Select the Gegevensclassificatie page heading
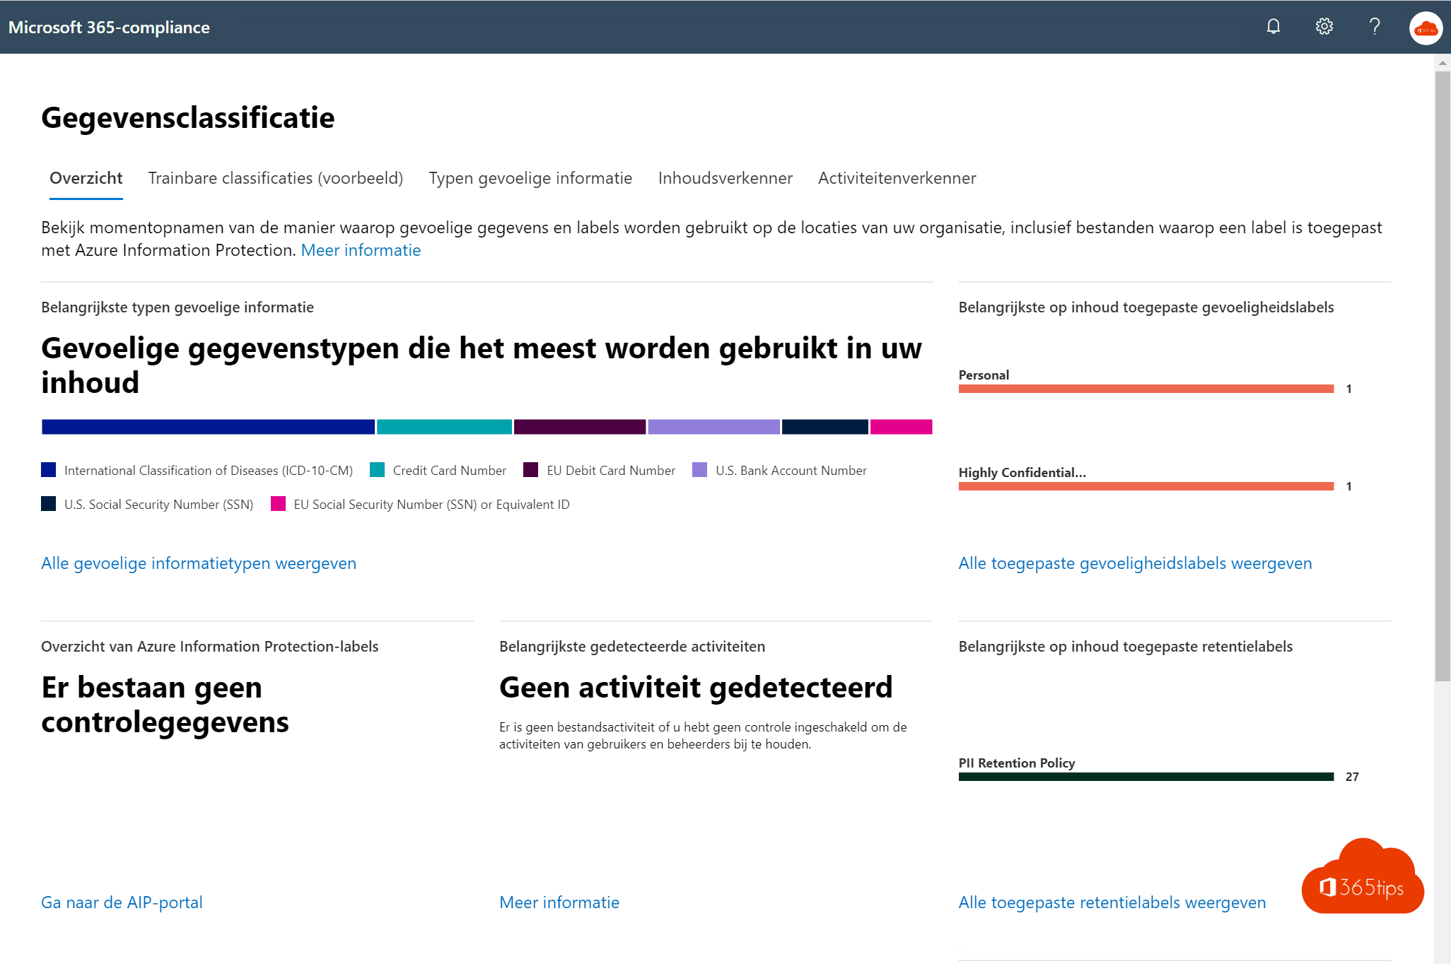1451x964 pixels. (x=188, y=117)
